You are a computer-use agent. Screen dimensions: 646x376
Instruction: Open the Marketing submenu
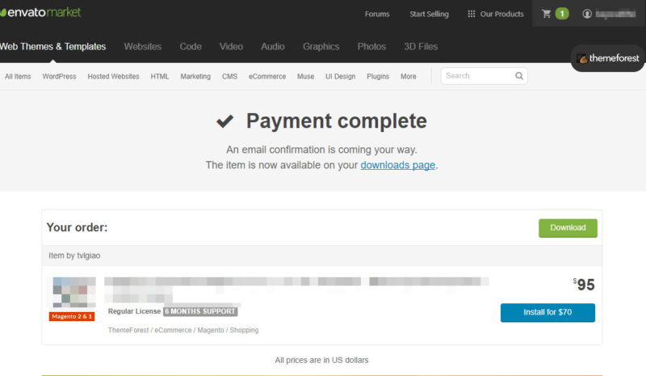(195, 76)
